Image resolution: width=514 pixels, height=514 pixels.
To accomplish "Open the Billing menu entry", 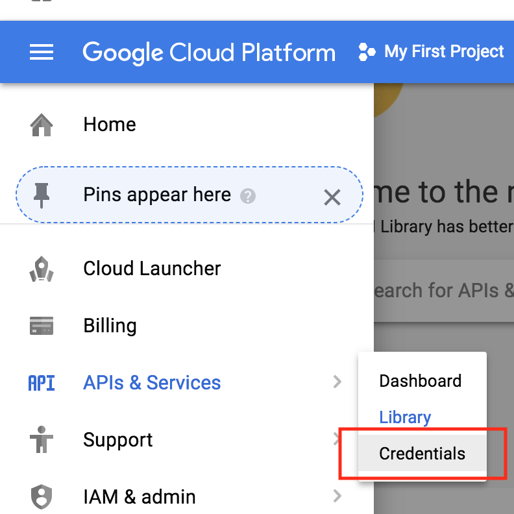I will tap(110, 326).
